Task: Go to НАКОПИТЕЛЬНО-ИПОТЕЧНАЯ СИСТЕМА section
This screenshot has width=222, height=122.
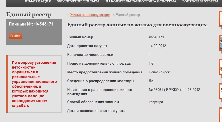Action: 141,2
